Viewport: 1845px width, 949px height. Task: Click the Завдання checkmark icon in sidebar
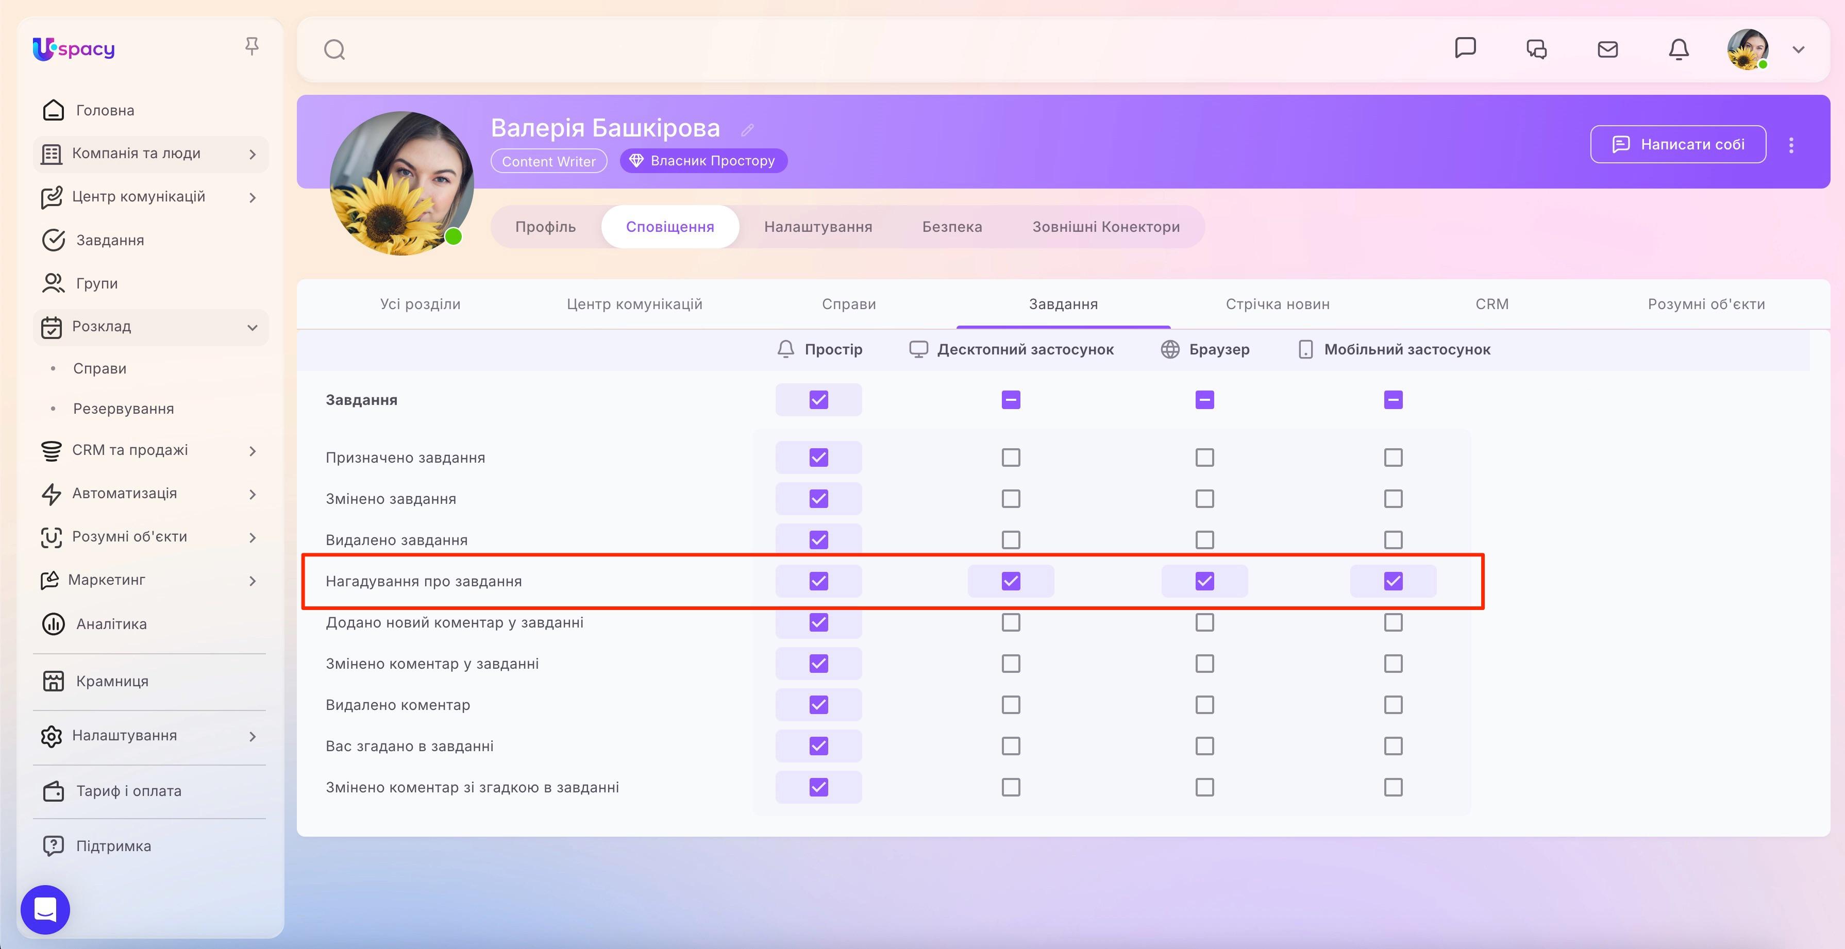54,240
